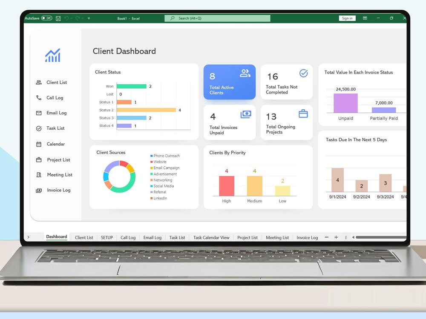Click the Client Sources donut chart
The height and width of the screenshot is (319, 426).
pyautogui.click(x=119, y=177)
